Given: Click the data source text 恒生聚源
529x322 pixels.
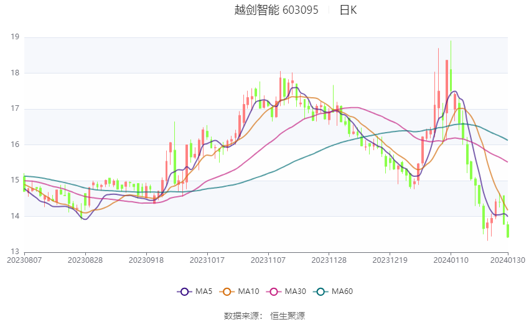Looking at the screenshot, I should [288, 316].
